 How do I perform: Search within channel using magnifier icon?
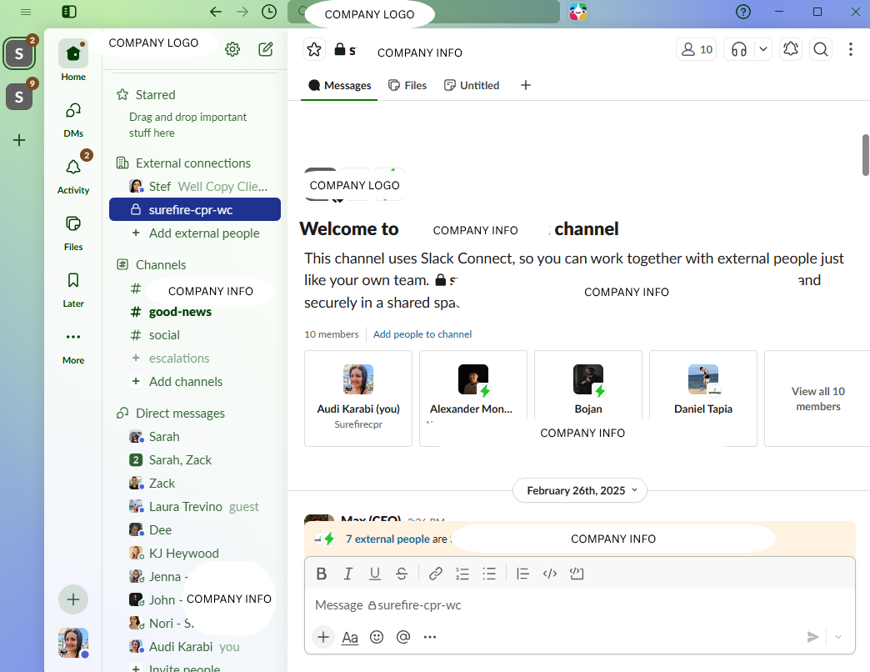tap(821, 49)
